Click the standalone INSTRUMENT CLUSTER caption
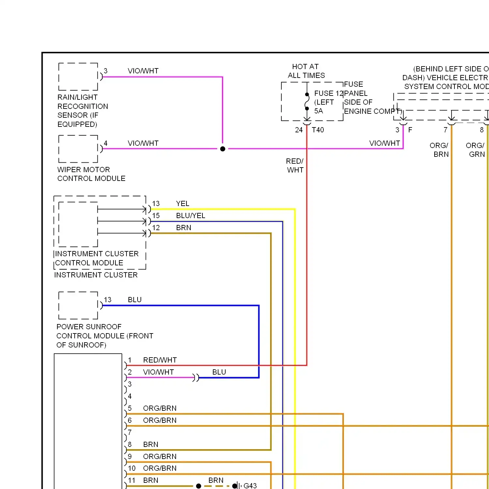The height and width of the screenshot is (489, 489). pyautogui.click(x=96, y=275)
